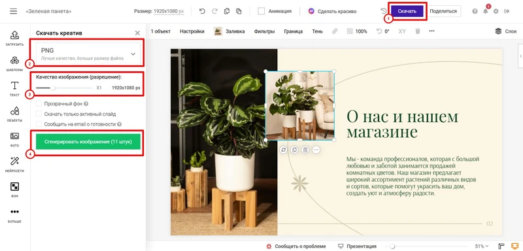
Task: Toggle the Анимация checkbox
Action: click(261, 11)
